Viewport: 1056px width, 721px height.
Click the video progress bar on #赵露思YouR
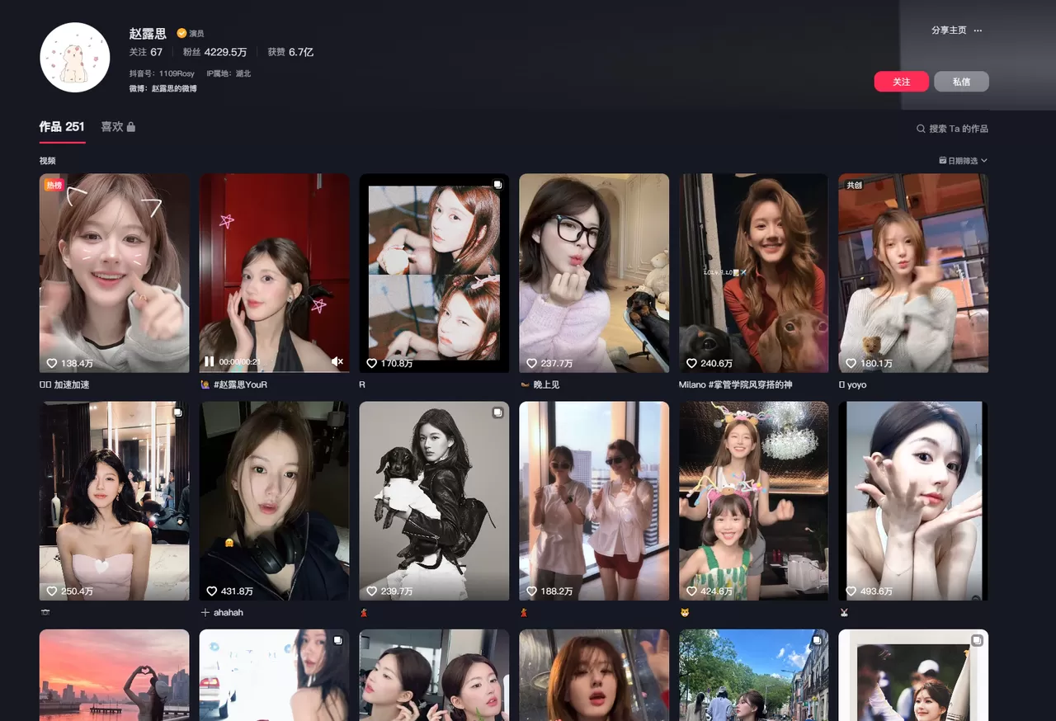(274, 371)
